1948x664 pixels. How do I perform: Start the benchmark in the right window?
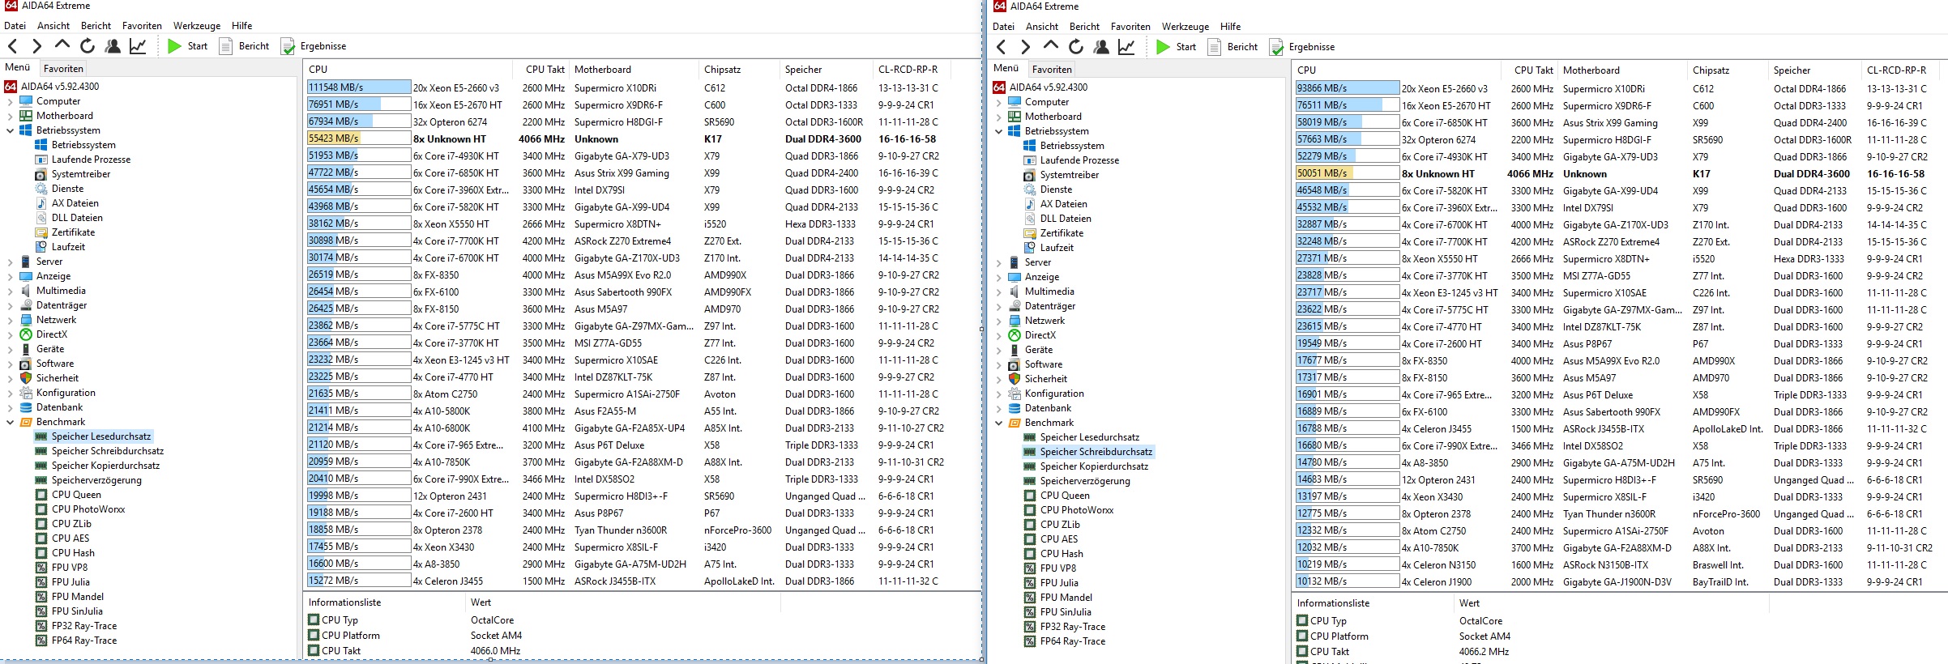[1176, 47]
